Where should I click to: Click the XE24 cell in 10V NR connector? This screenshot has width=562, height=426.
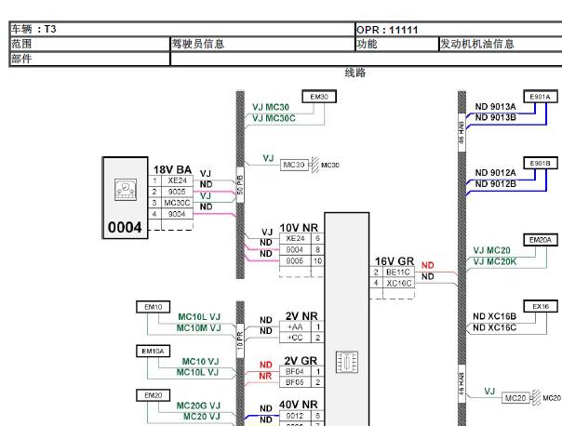pyautogui.click(x=295, y=239)
